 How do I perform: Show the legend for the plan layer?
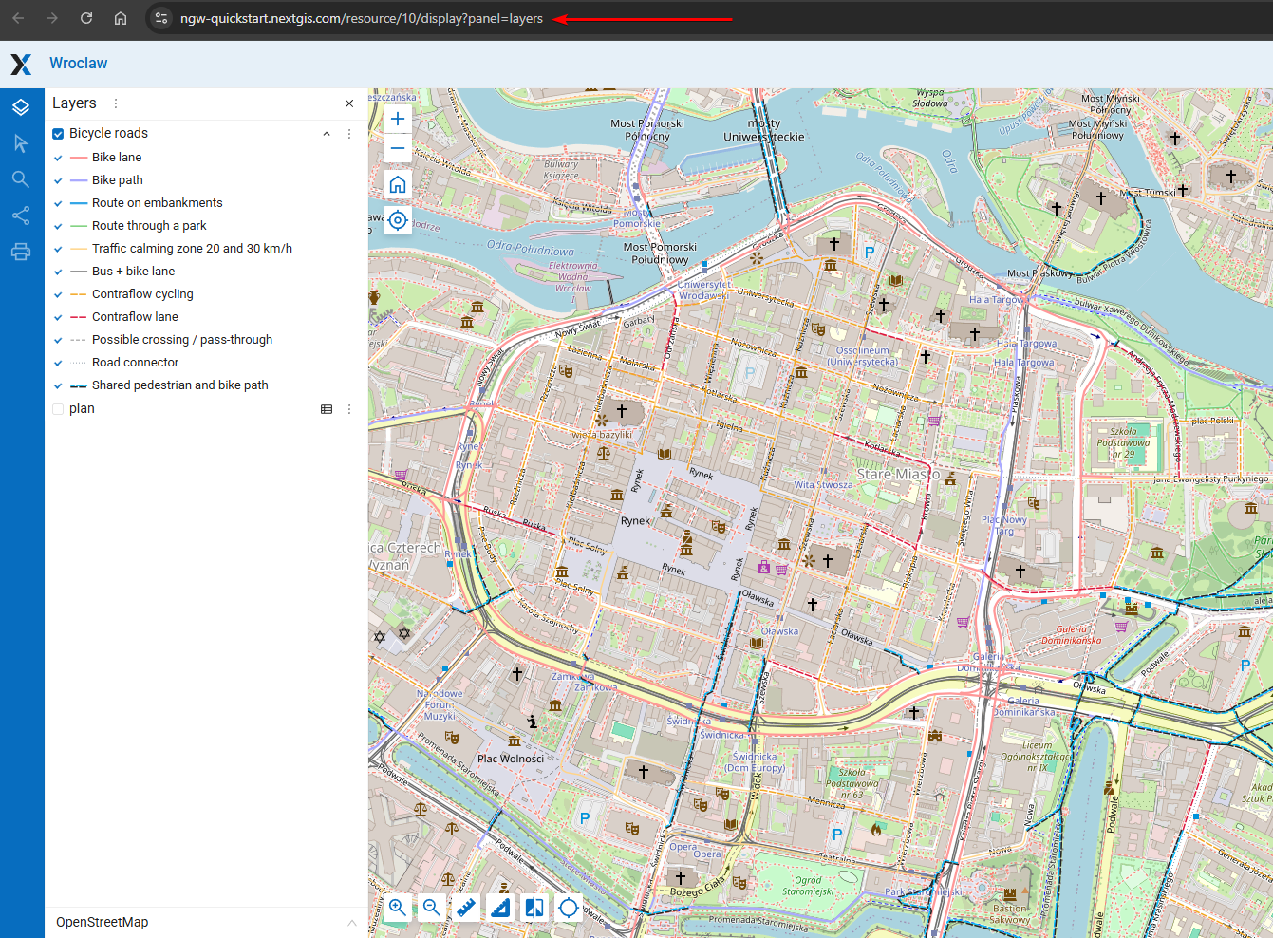[x=327, y=409]
